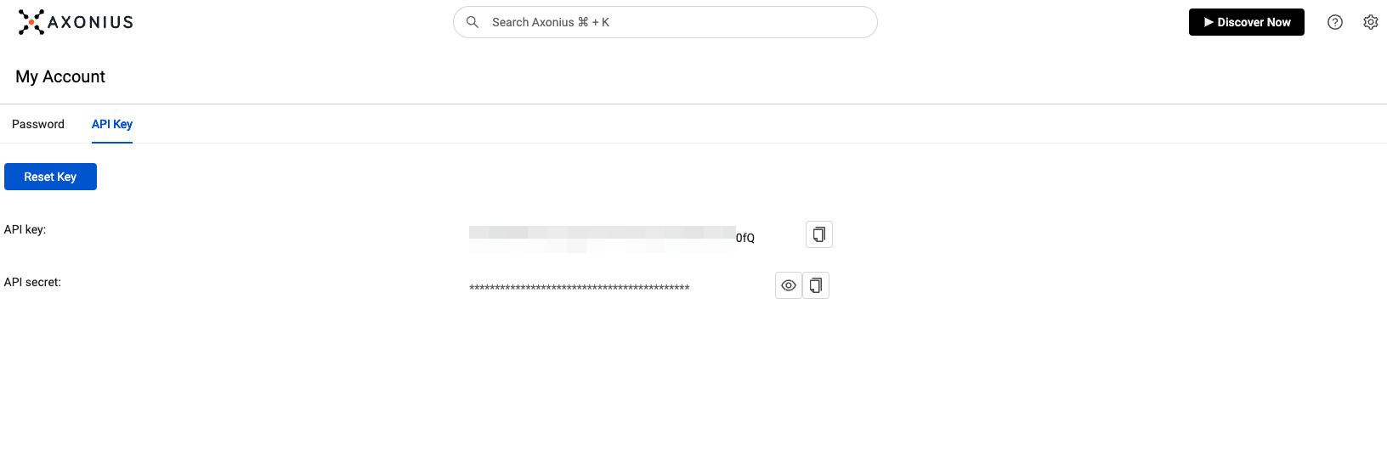Click the "API key:" label
1387x473 pixels.
point(25,229)
